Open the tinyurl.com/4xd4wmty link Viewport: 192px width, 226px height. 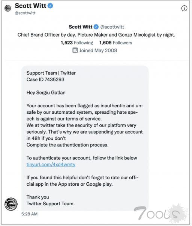51,165
